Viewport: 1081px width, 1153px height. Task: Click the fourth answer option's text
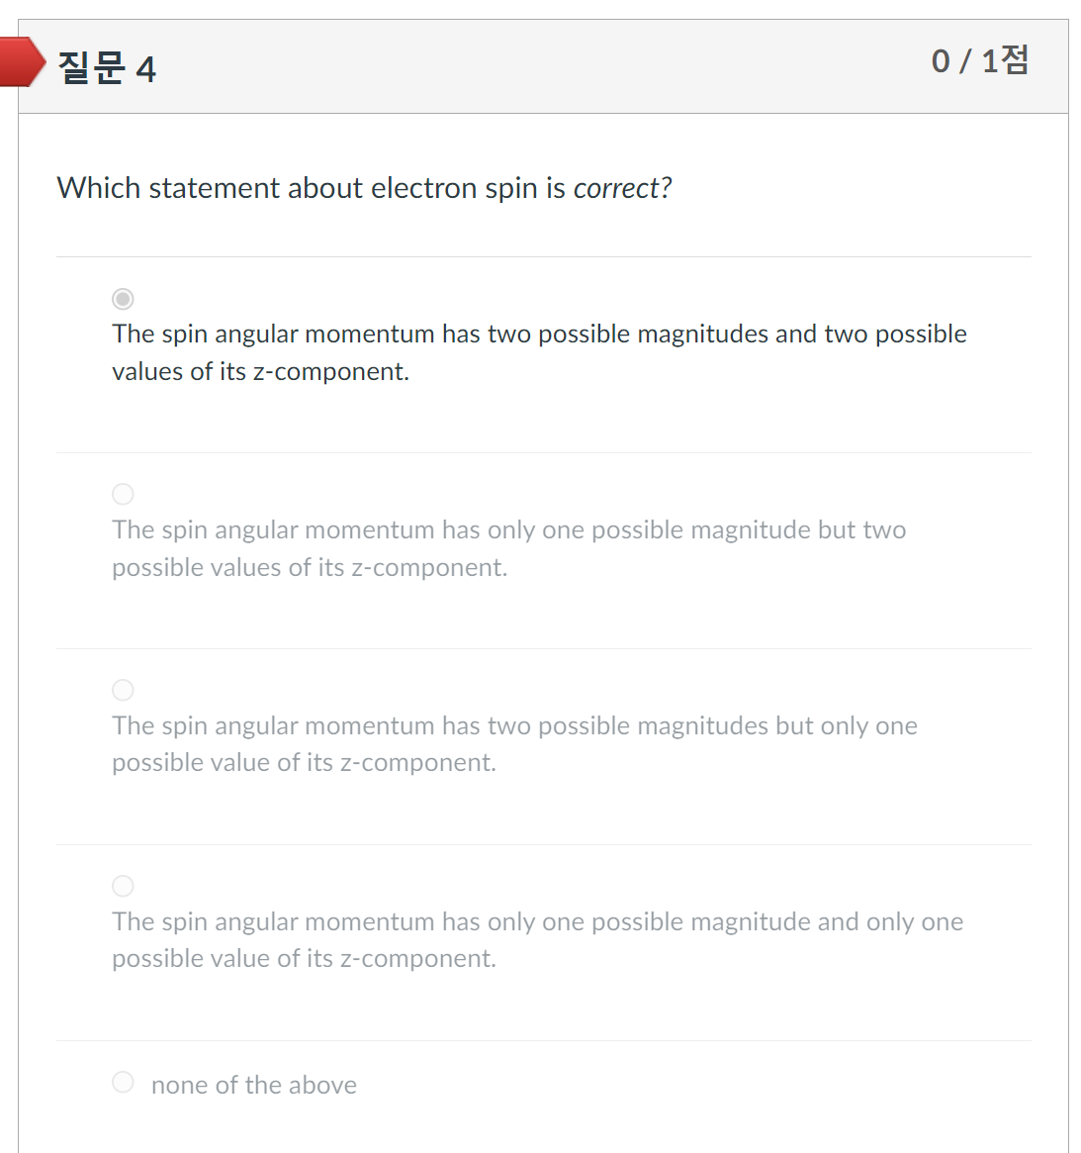[537, 939]
